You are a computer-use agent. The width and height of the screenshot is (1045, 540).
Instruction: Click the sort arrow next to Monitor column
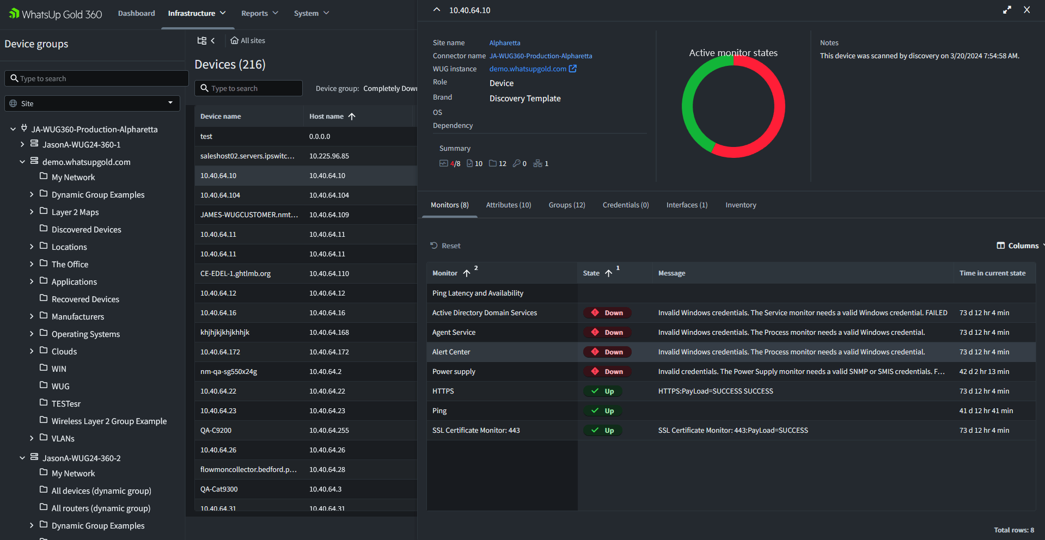[x=467, y=273]
